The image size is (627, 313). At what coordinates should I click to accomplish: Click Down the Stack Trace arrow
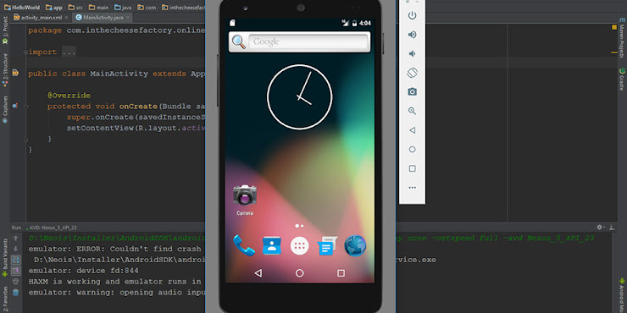[x=15, y=249]
